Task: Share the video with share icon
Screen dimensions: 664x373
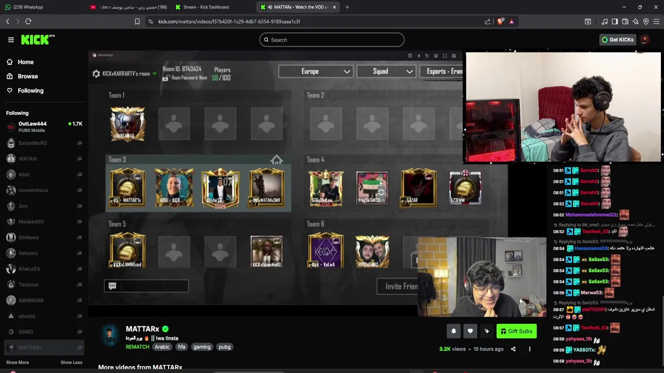Action: pyautogui.click(x=513, y=349)
